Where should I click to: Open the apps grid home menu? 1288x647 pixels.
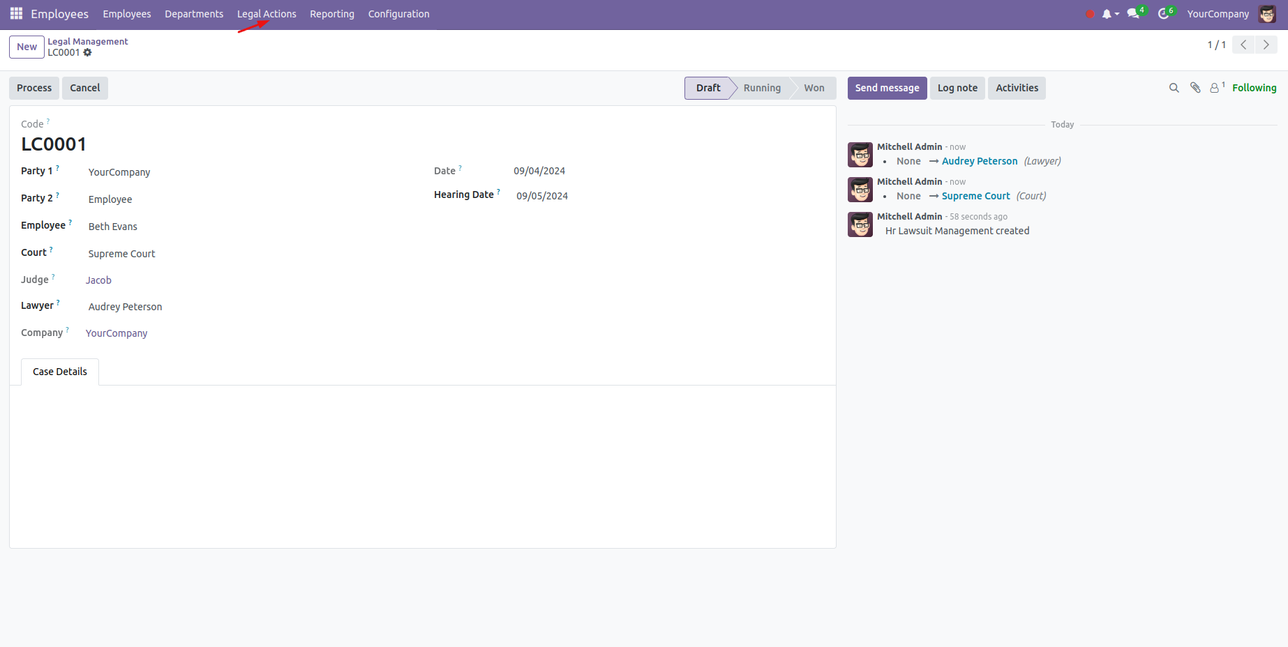tap(16, 14)
